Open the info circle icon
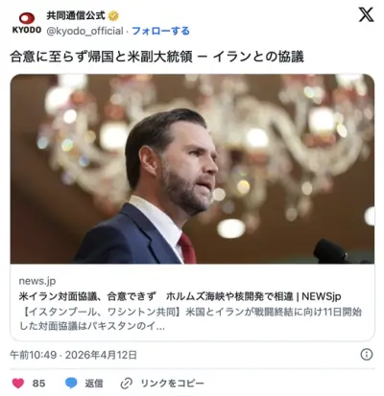Screen dimensions: 384x396 [x=367, y=355]
